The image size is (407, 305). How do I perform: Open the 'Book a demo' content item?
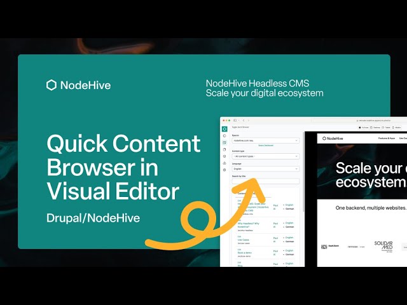click(244, 253)
